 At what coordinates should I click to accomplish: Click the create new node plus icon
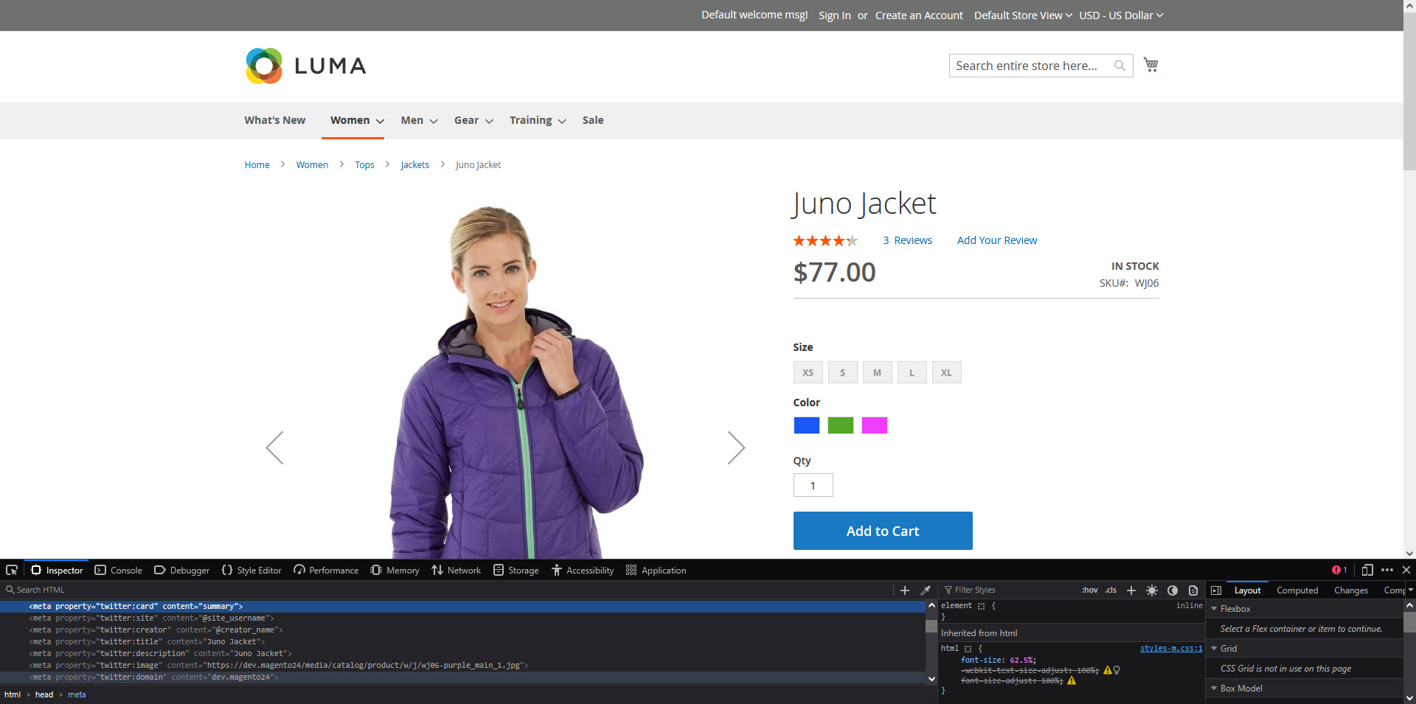[905, 590]
